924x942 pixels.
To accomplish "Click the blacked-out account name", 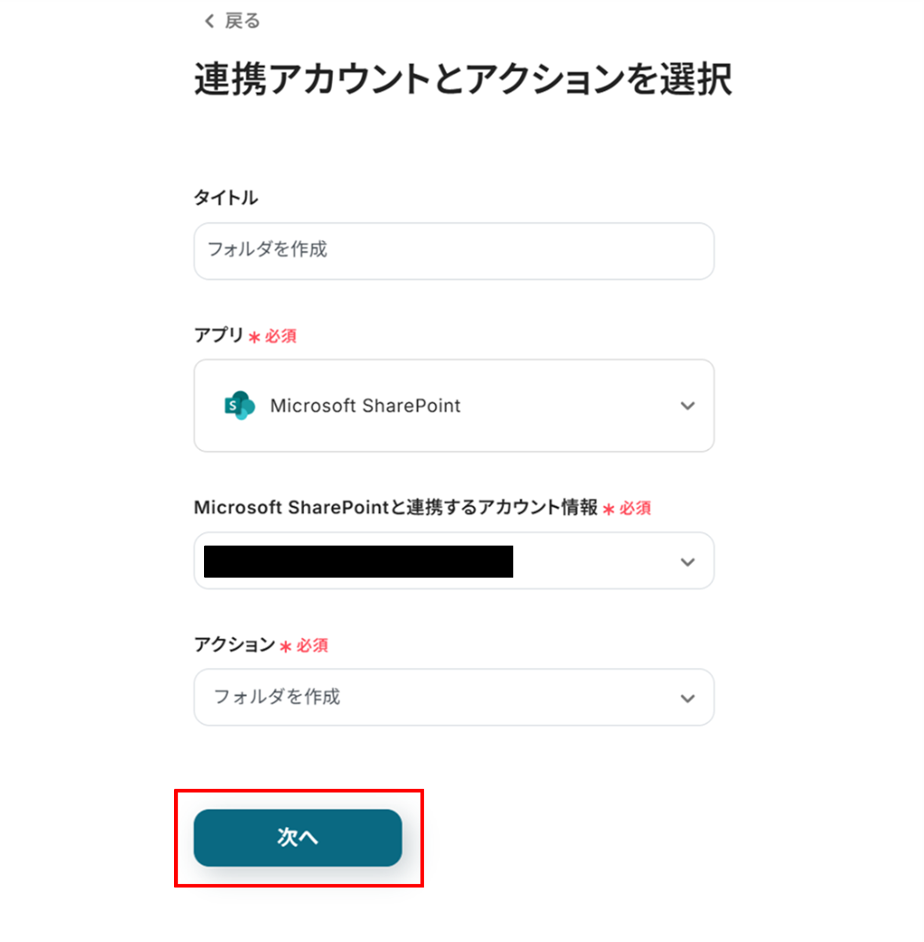I will click(358, 562).
